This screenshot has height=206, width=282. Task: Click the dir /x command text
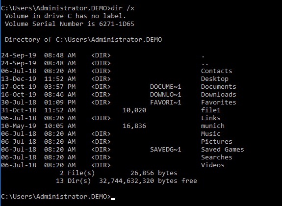(x=123, y=8)
